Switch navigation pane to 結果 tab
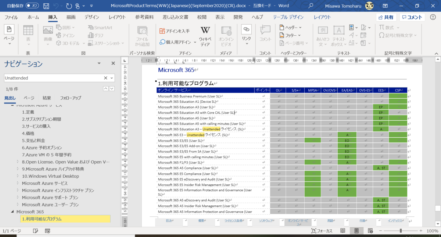The width and height of the screenshot is (441, 237). [47, 98]
